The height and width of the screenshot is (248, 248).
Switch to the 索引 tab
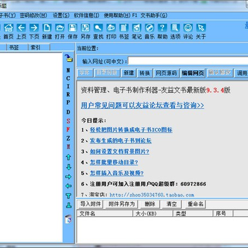tap(39, 48)
